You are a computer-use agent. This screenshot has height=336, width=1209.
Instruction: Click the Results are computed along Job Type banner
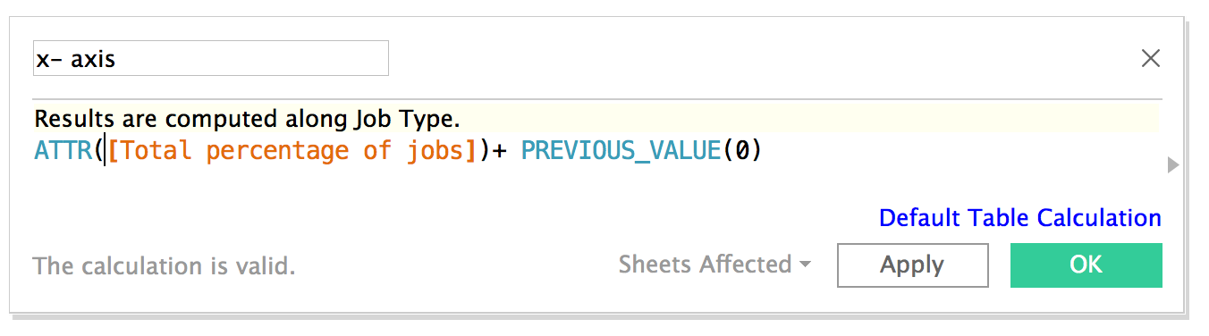596,118
